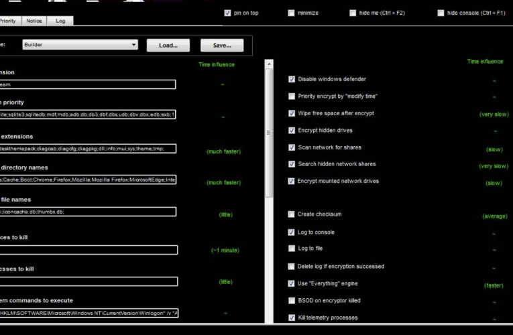Toggle Encrypt hidden drives checkbox

pos(292,131)
